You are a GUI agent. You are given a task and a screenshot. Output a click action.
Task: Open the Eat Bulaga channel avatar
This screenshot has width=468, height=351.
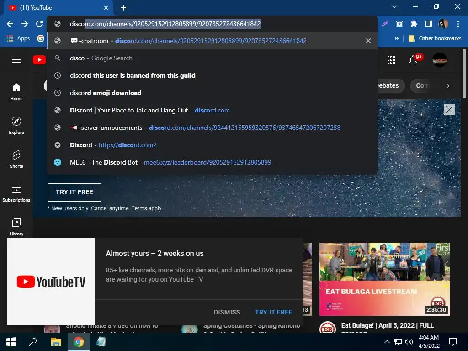pos(327,327)
